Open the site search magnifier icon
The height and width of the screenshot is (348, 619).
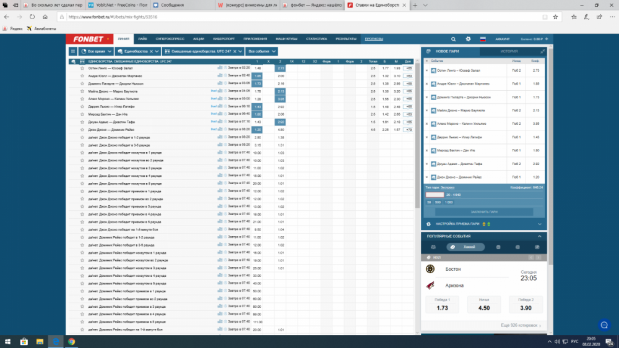tap(453, 39)
